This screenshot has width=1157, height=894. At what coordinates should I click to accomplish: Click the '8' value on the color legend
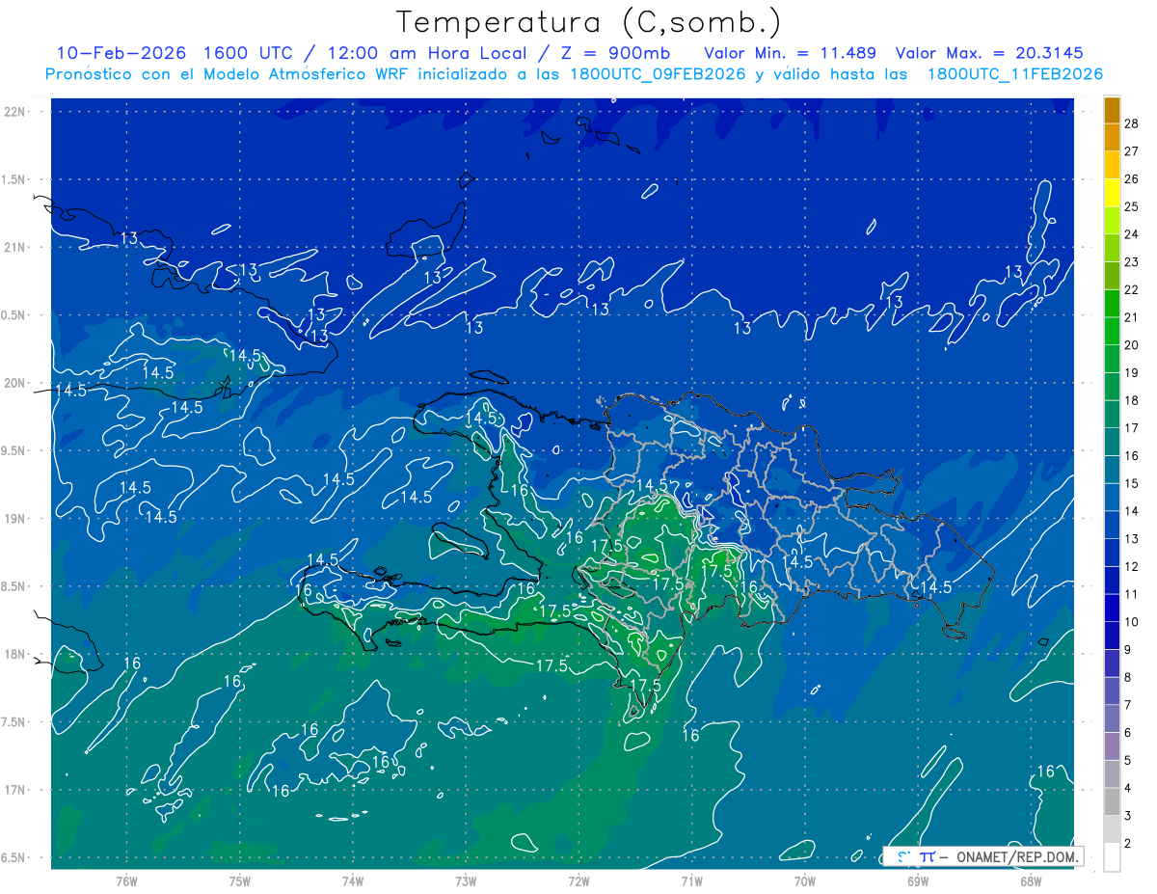point(1128,677)
